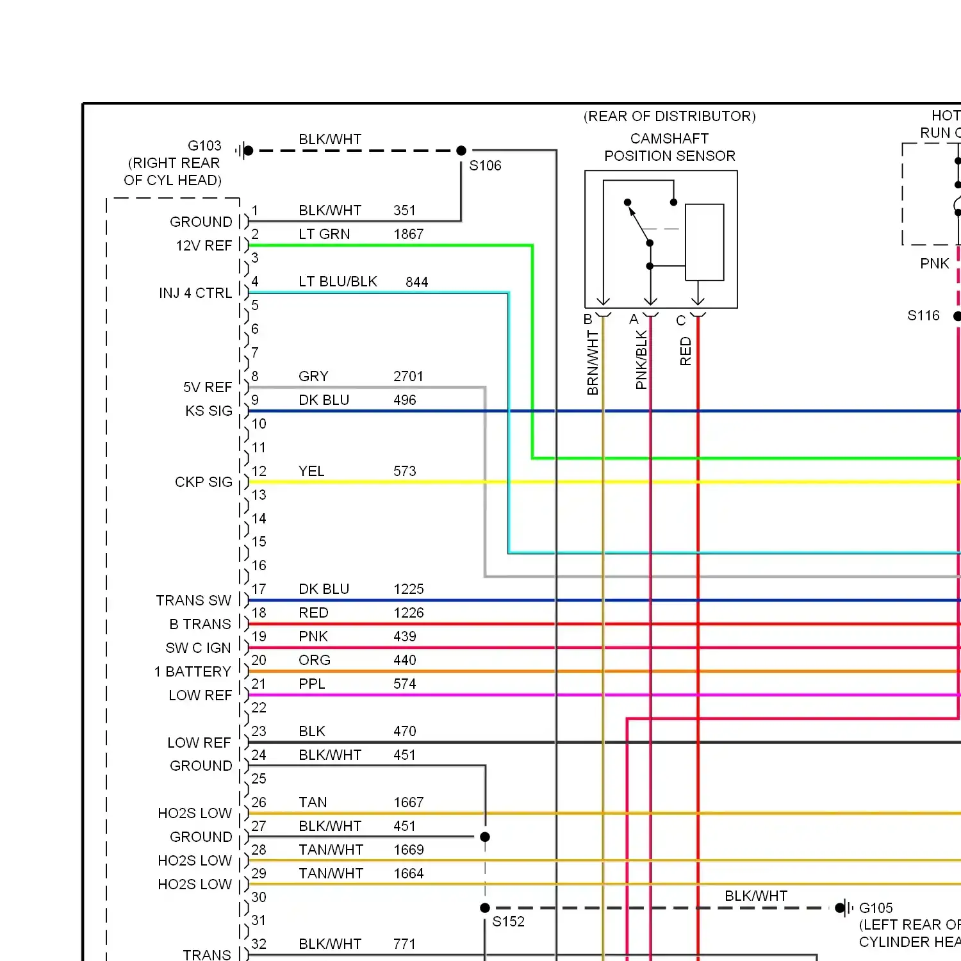Select circuit number 573

point(405,471)
